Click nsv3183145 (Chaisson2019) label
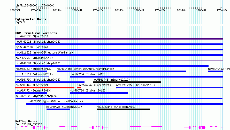 pos(116,107)
